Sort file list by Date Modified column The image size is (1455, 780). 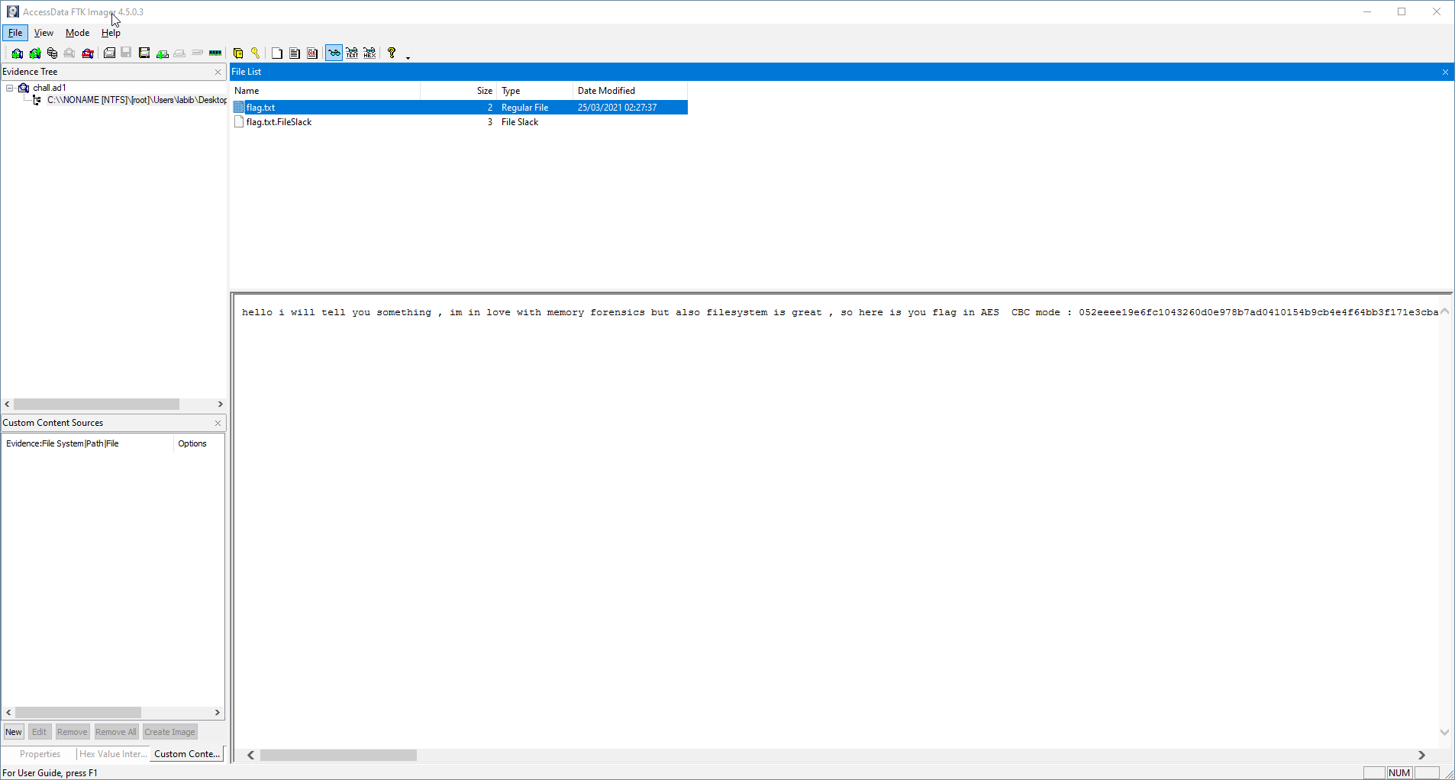click(x=631, y=91)
